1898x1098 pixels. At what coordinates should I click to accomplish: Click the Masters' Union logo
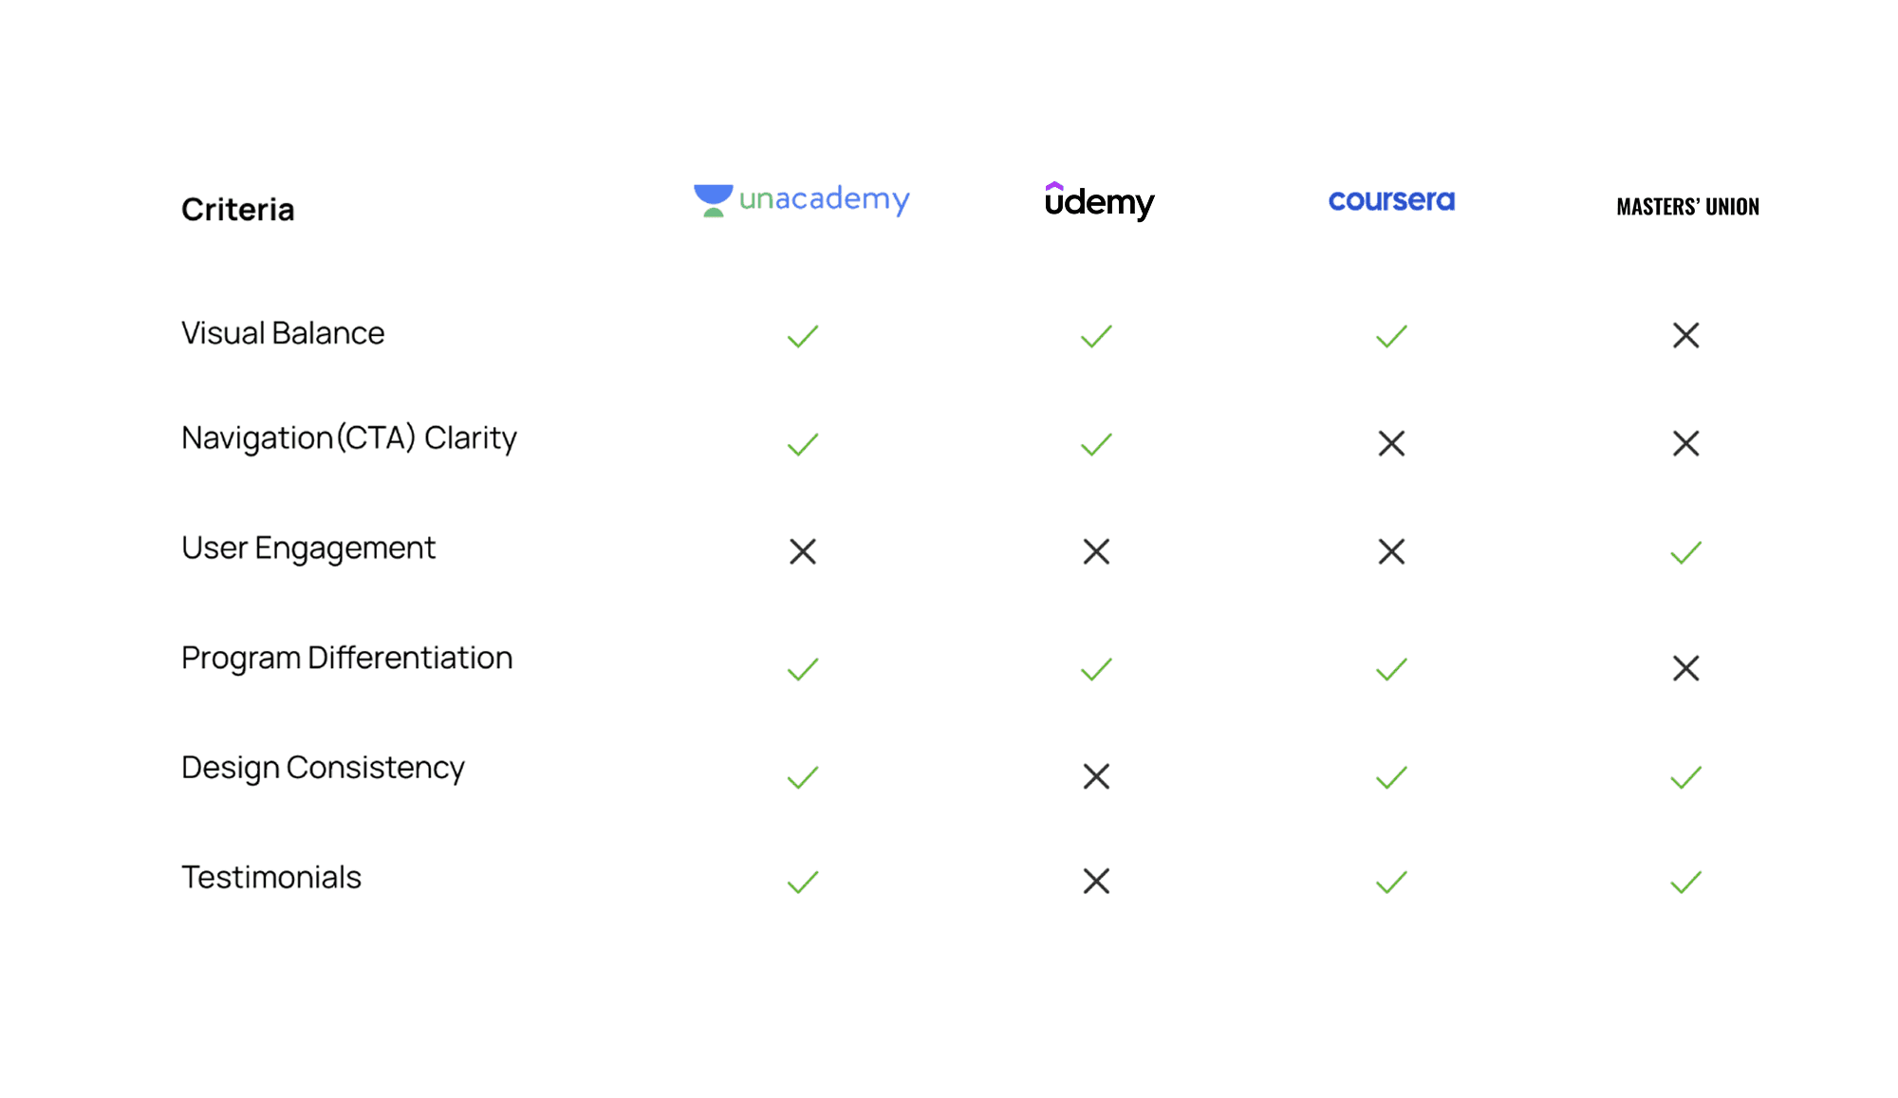click(x=1687, y=206)
